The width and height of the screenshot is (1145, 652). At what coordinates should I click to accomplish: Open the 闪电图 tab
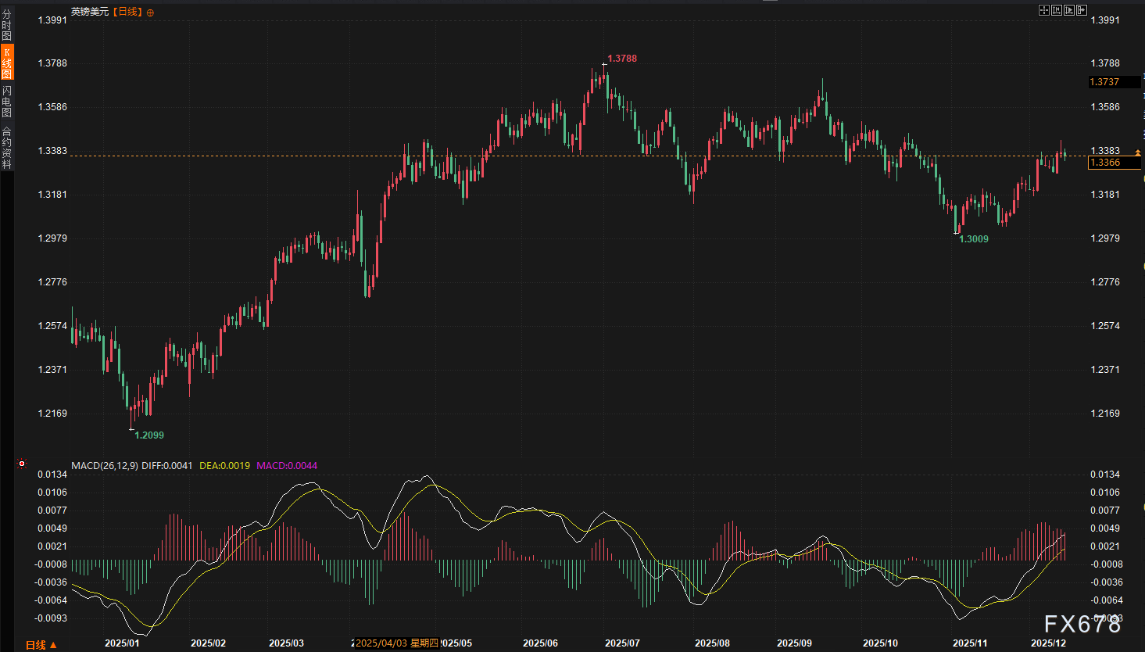(7, 102)
